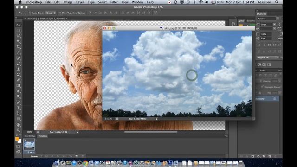Open sky.jpg status bar info arrow
Viewport: 297px width, 167px height.
pyautogui.click(x=157, y=119)
